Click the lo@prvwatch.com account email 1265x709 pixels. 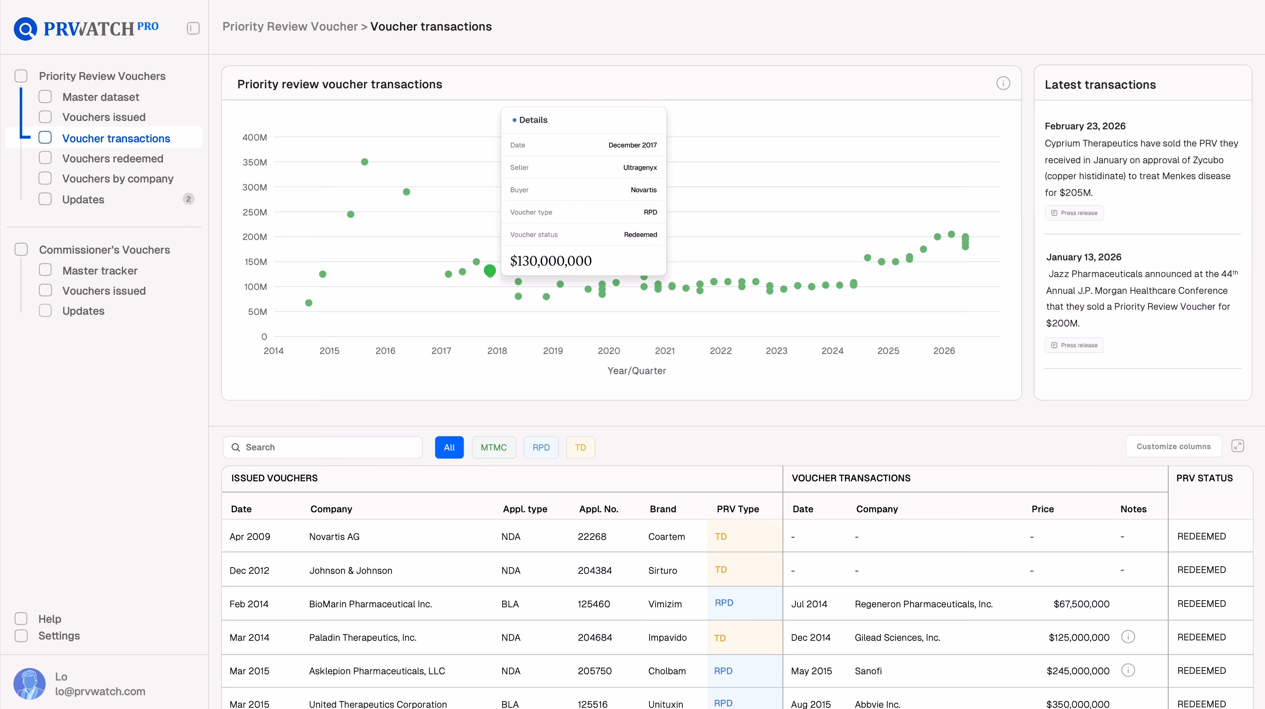100,691
